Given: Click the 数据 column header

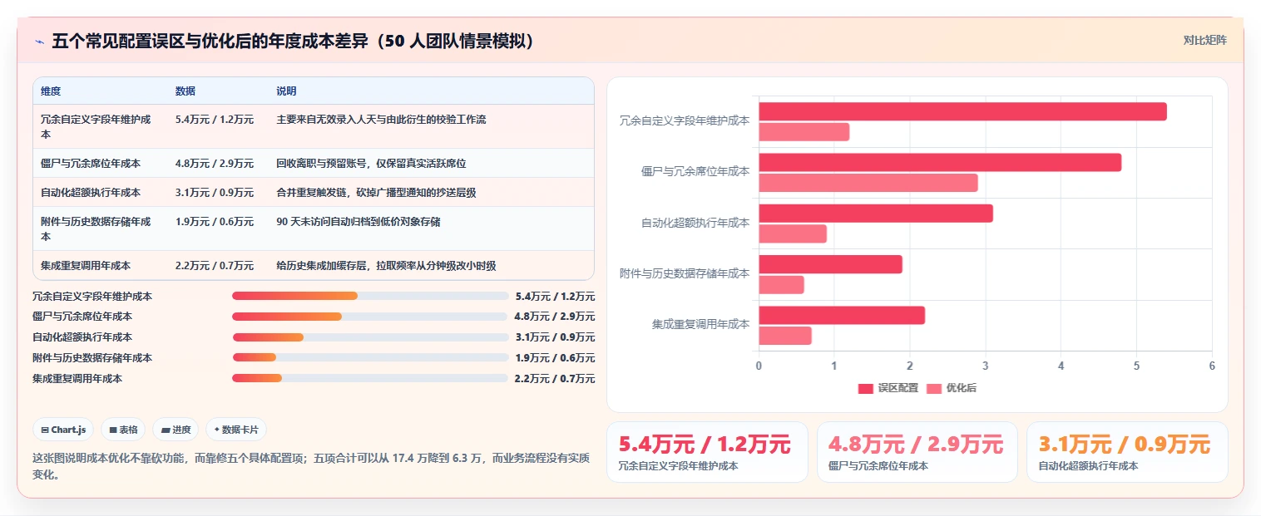Looking at the screenshot, I should coord(185,91).
